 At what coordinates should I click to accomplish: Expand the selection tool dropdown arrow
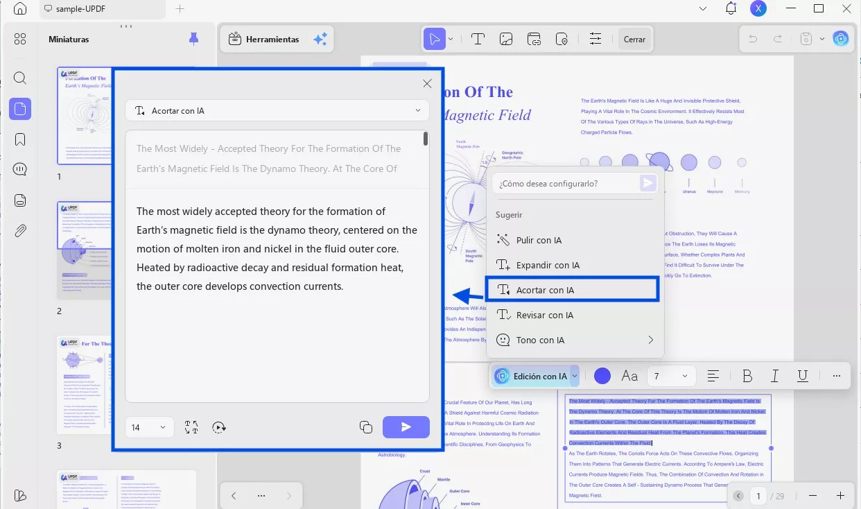click(451, 39)
